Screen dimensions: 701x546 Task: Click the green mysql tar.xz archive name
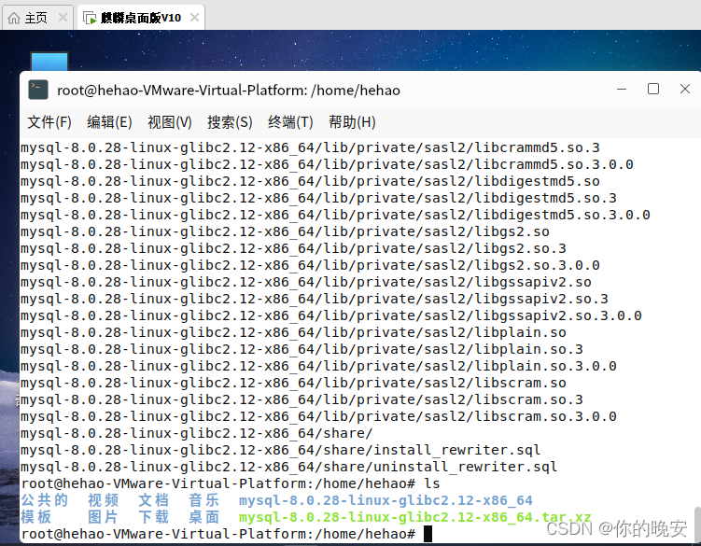414,517
